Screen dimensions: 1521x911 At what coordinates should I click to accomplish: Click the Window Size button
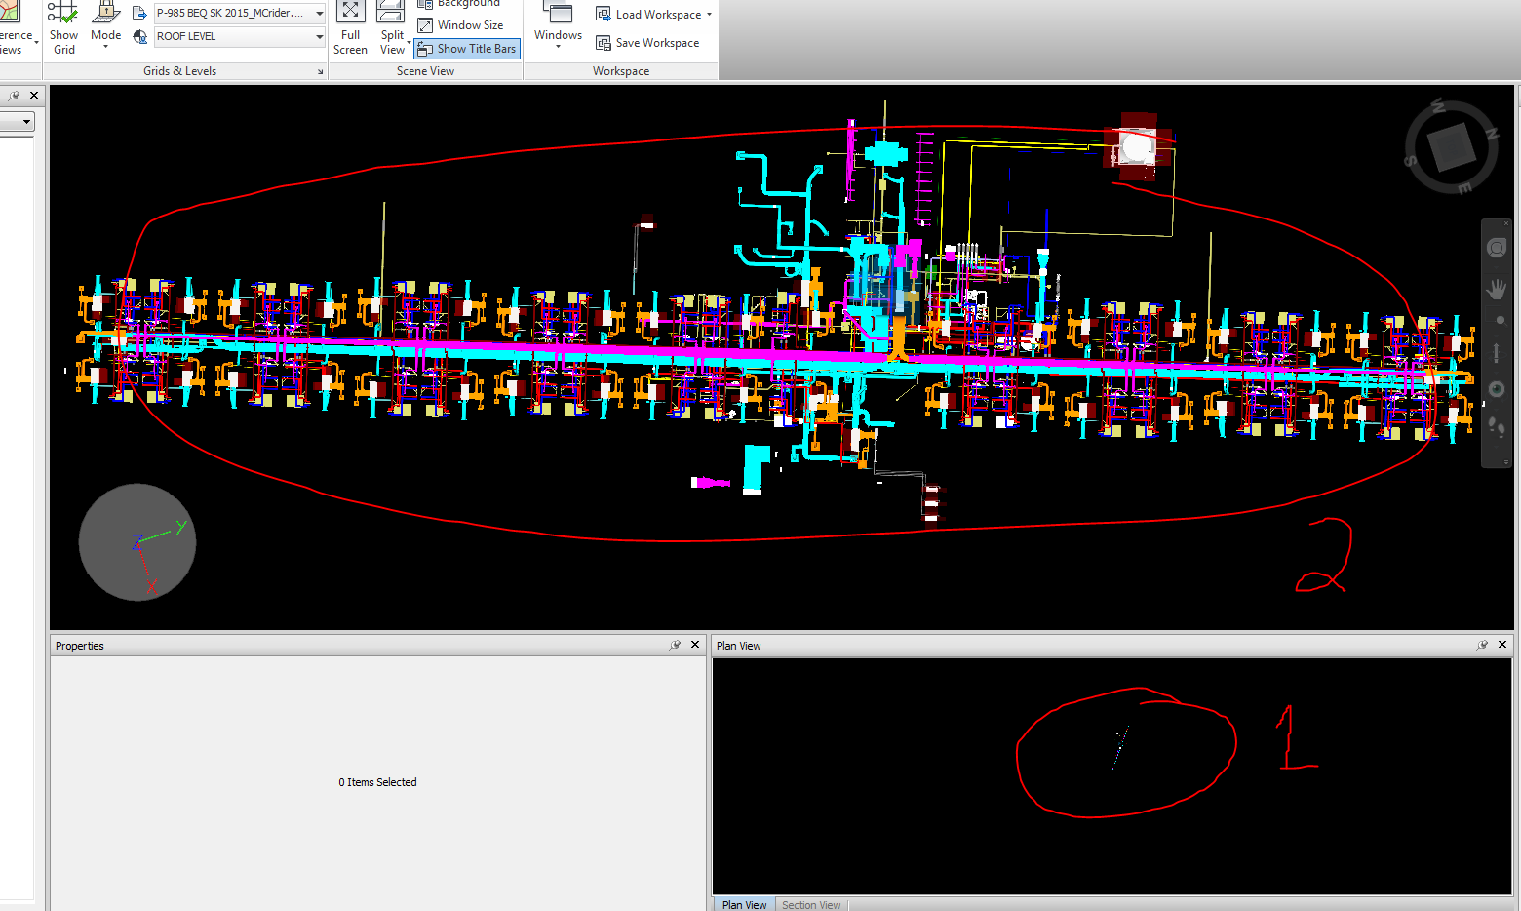tap(461, 25)
